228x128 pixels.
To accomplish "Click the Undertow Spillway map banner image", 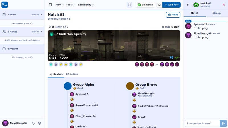I will (114, 46).
